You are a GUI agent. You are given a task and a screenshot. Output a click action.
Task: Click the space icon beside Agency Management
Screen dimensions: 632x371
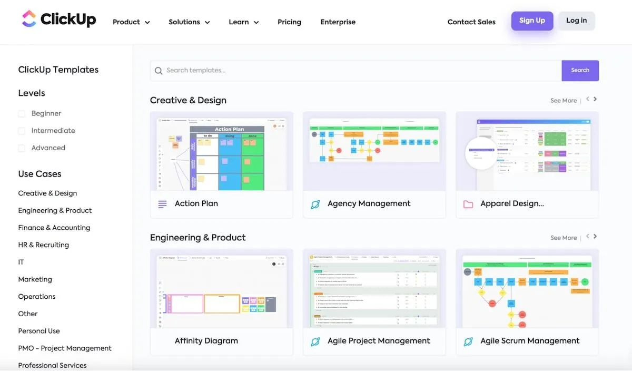click(315, 204)
